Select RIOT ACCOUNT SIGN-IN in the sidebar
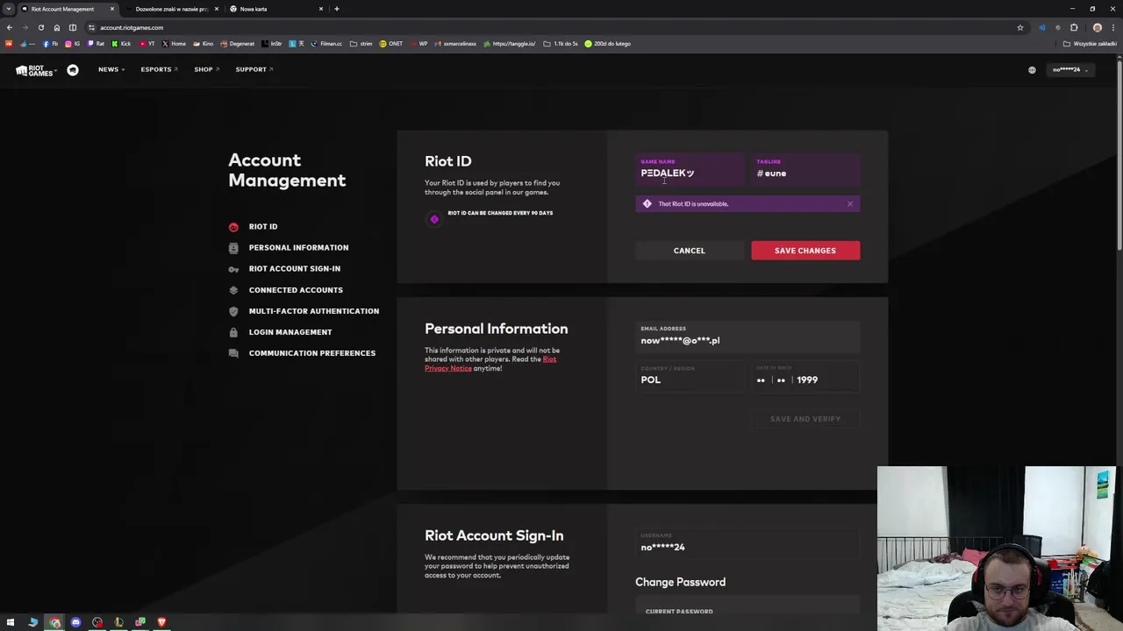 point(295,269)
